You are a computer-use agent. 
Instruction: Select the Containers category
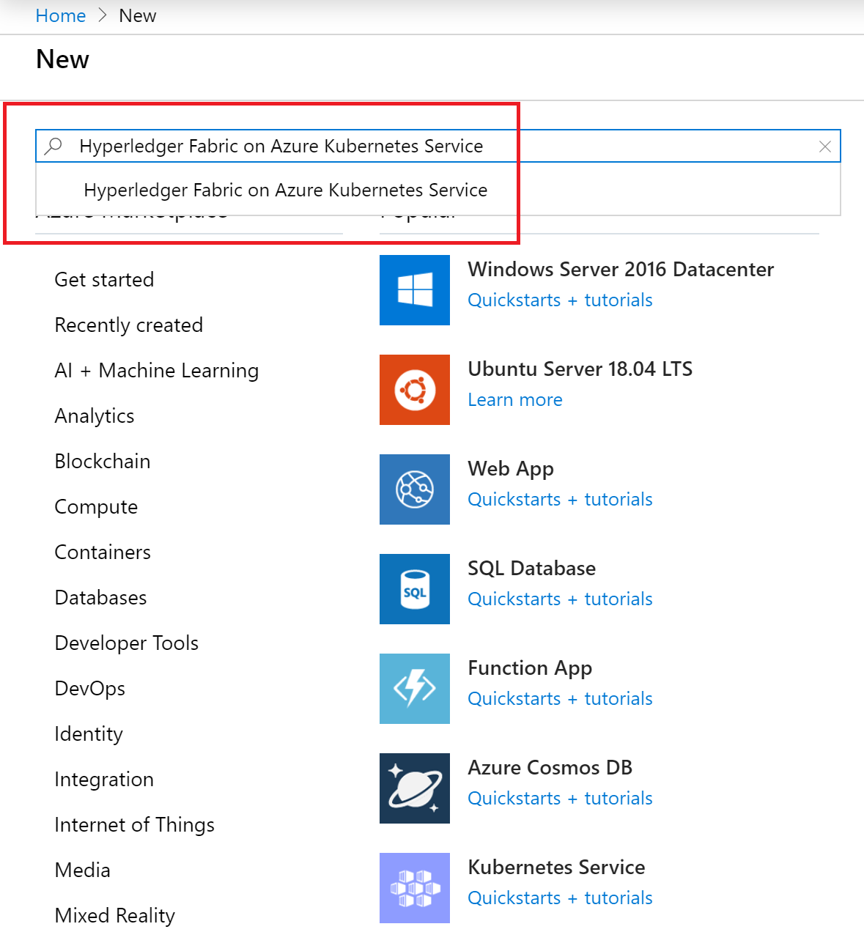click(103, 552)
